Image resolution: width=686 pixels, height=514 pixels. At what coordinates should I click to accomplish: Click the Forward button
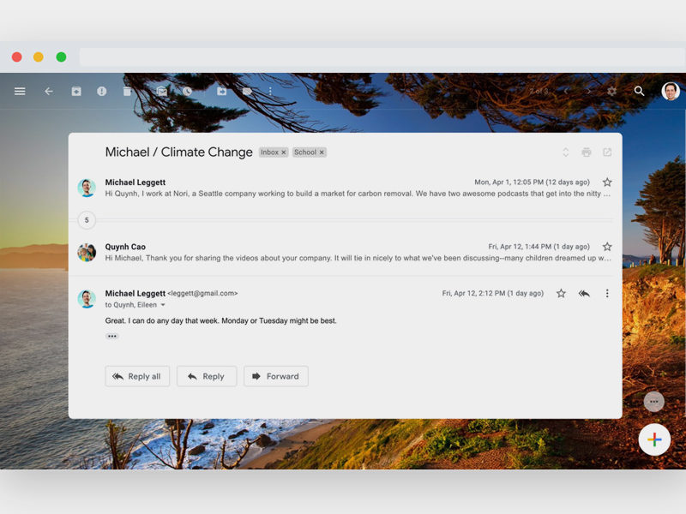pyautogui.click(x=275, y=376)
